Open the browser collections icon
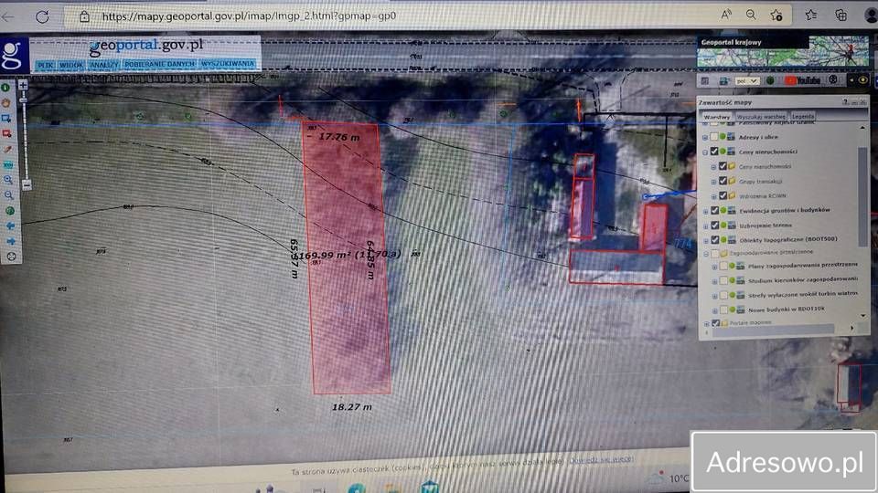878x493 pixels. click(x=841, y=16)
